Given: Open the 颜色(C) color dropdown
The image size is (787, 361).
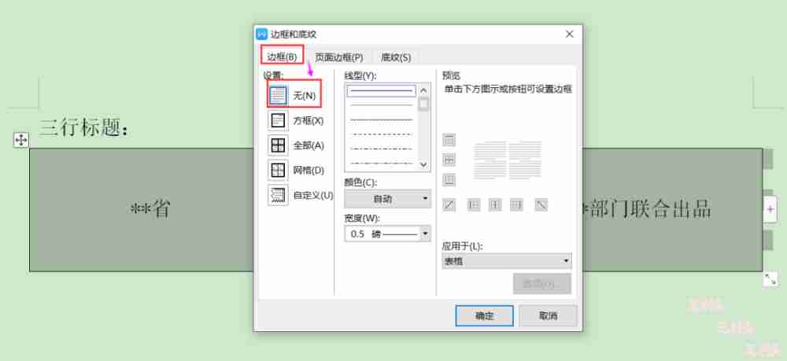Looking at the screenshot, I should coord(387,199).
